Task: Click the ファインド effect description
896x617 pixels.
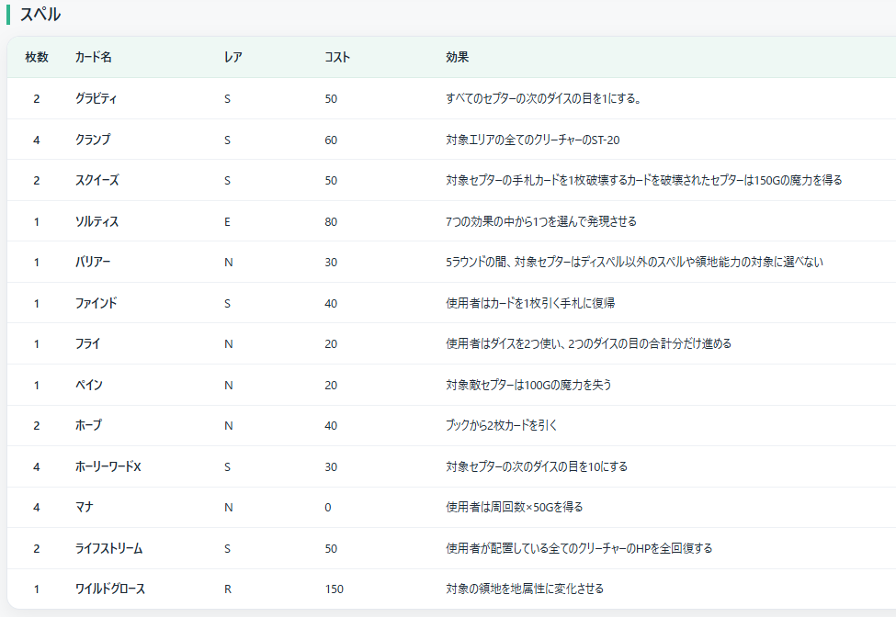Action: pos(530,303)
